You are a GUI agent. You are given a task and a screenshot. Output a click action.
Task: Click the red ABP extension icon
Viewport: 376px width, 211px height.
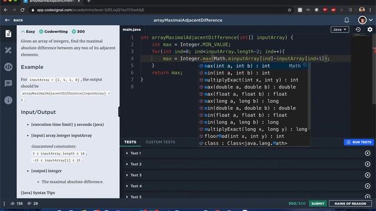click(x=333, y=10)
